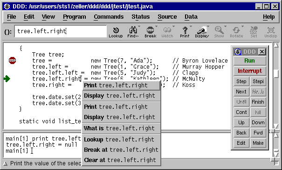Click the Cont button
The image size is (282, 170).
(241, 112)
